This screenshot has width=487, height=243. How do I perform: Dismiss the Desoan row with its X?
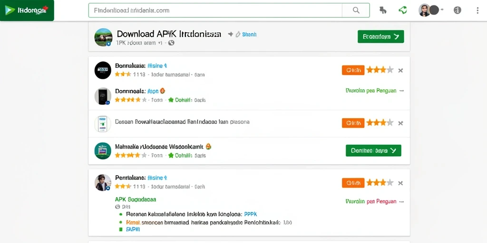pyautogui.click(x=400, y=123)
